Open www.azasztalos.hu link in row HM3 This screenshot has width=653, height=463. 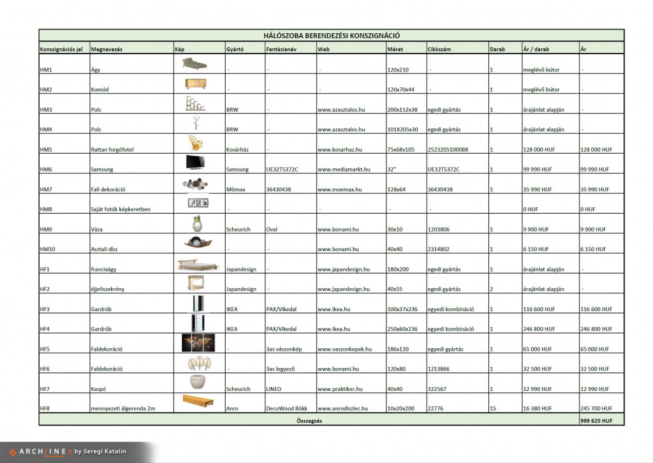(x=341, y=110)
